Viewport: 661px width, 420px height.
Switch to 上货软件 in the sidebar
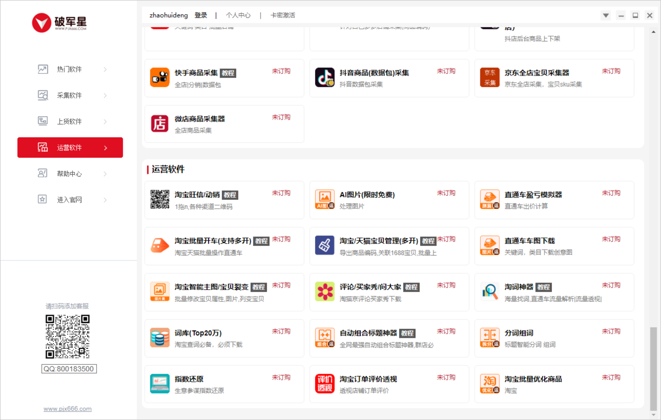point(69,122)
